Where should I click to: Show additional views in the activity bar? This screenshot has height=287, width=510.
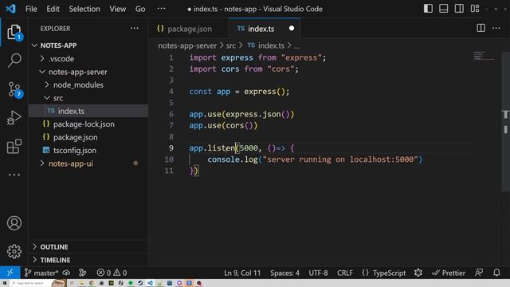coord(14,175)
